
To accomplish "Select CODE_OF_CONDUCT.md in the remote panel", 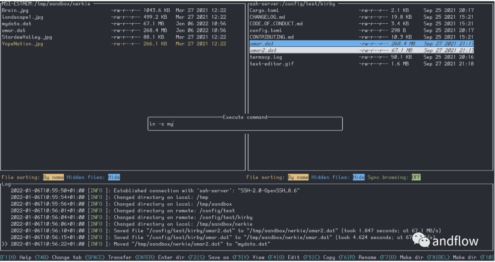I will pos(362,24).
